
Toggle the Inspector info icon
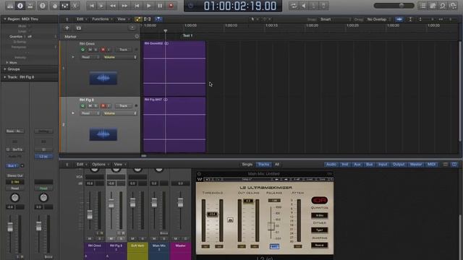pos(20,6)
